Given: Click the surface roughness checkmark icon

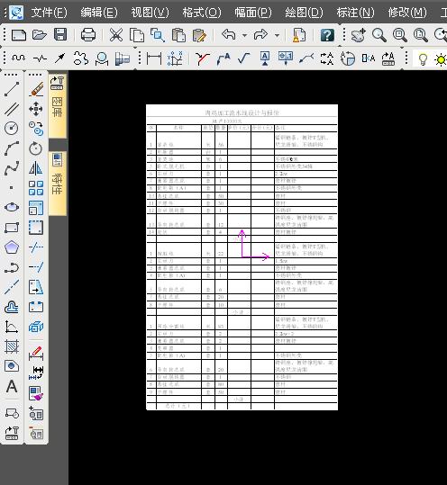Looking at the screenshot, I should coord(244,58).
